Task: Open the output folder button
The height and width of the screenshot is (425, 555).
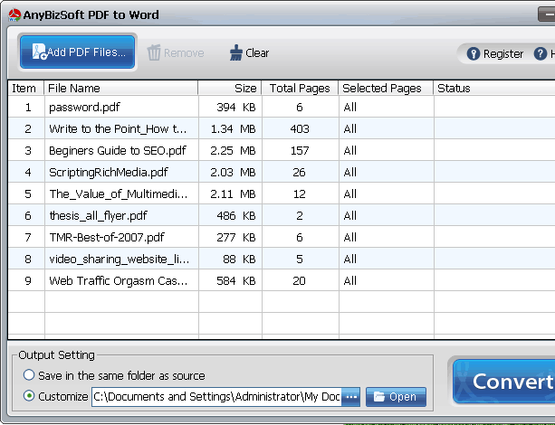Action: point(396,397)
